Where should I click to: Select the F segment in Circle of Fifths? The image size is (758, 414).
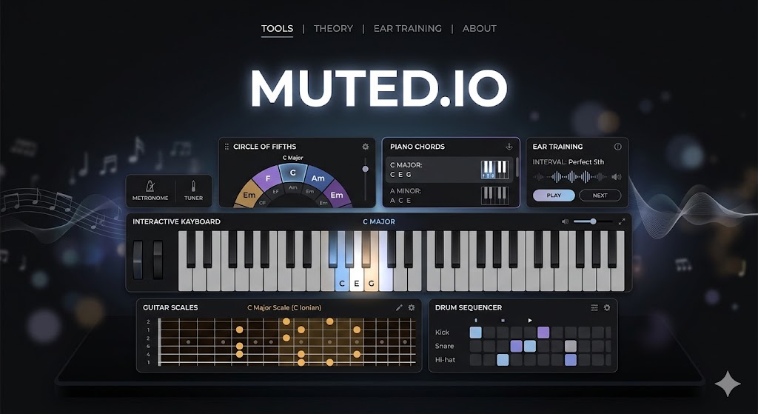click(267, 179)
